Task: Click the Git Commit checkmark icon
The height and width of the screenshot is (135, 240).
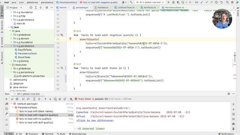Action: [x=207, y=2]
